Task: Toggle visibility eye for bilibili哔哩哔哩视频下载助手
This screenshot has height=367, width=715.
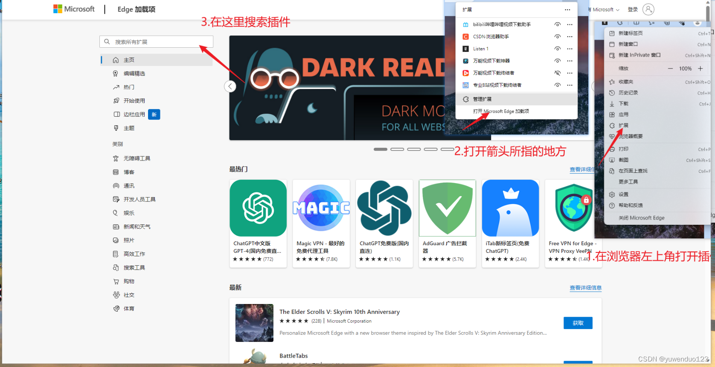Action: tap(557, 25)
